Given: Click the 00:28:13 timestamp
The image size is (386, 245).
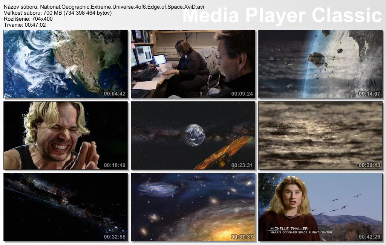Looking at the screenshot, I should pos(369,165).
